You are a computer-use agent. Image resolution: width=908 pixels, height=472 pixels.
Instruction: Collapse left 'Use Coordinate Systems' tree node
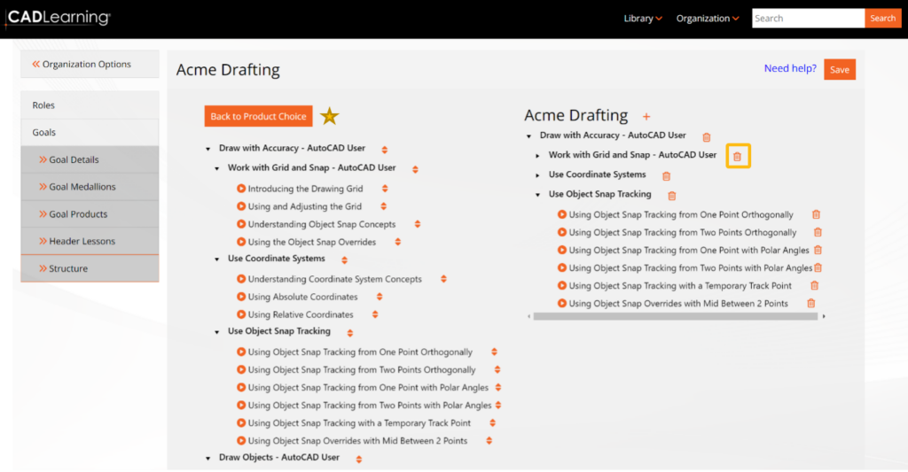[217, 259]
